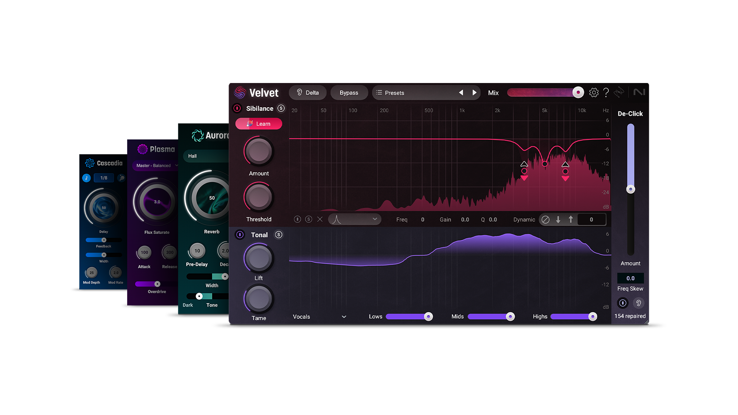The width and height of the screenshot is (738, 415).
Task: Click first band's upper white triangle
Action: click(524, 164)
